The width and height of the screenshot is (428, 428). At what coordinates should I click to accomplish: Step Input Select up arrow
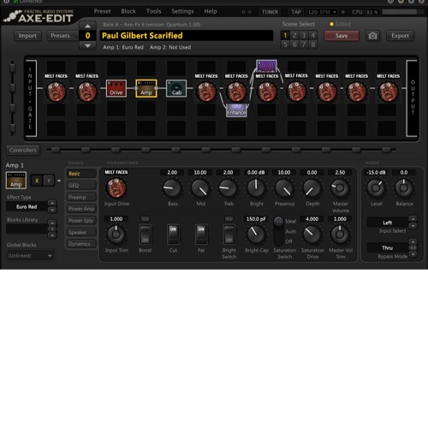coord(413,218)
